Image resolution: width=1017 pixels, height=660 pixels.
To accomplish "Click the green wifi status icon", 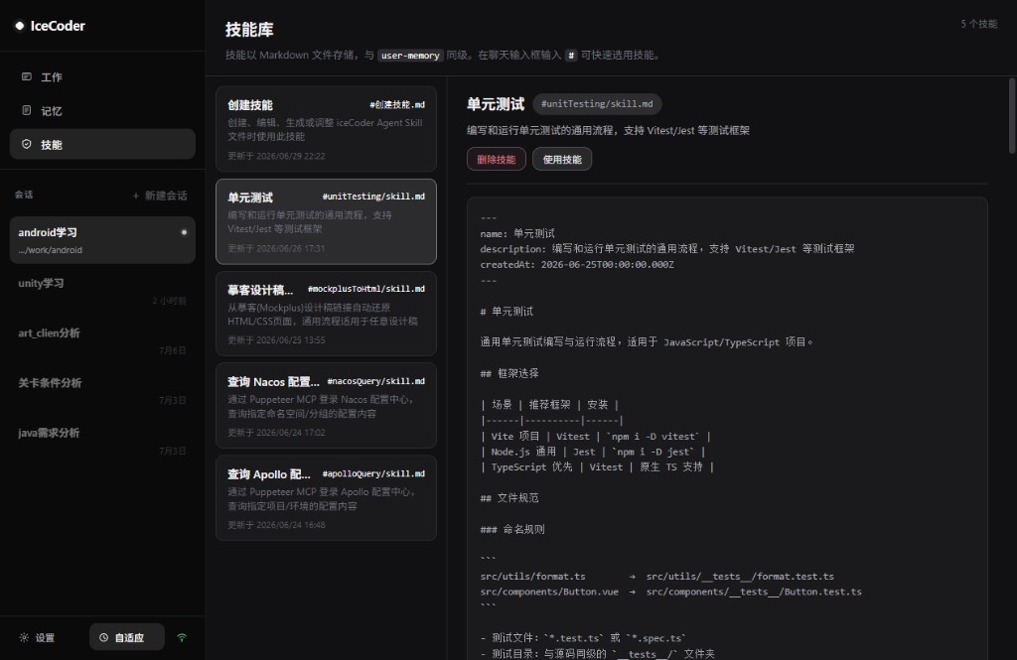I will (182, 637).
